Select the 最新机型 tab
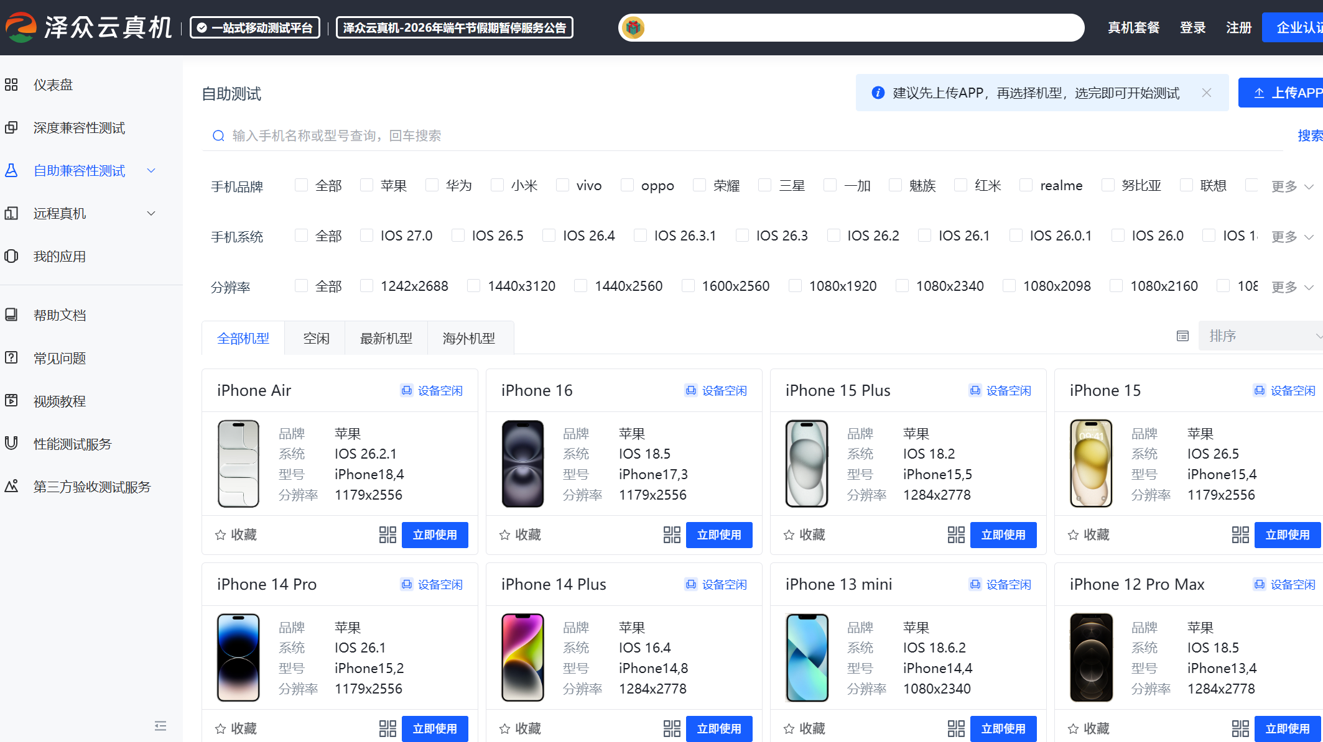The width and height of the screenshot is (1323, 742). point(386,338)
